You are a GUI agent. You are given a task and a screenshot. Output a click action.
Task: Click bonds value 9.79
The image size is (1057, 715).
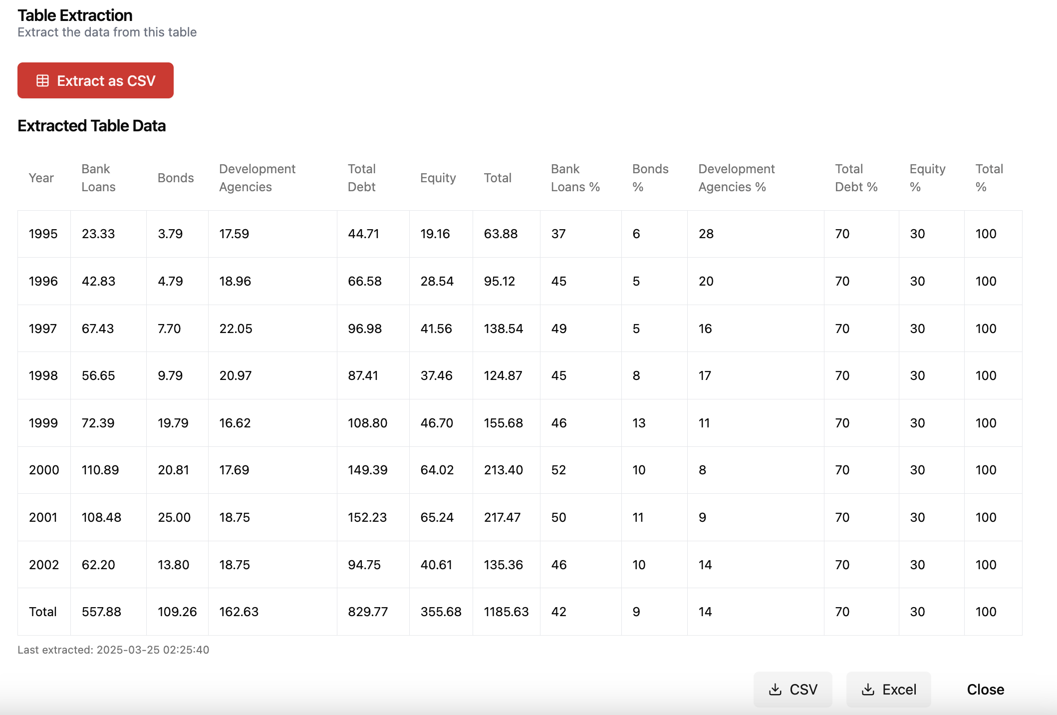pos(170,375)
